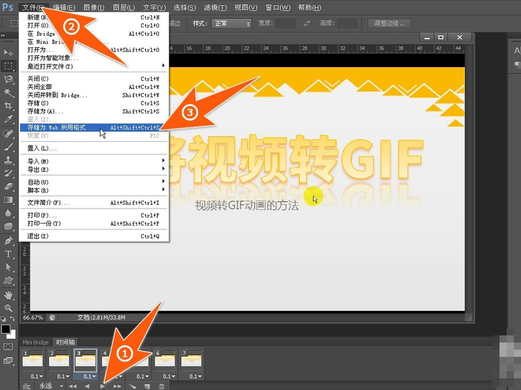
Task: Select the Path Selection tool
Action: 8,267
